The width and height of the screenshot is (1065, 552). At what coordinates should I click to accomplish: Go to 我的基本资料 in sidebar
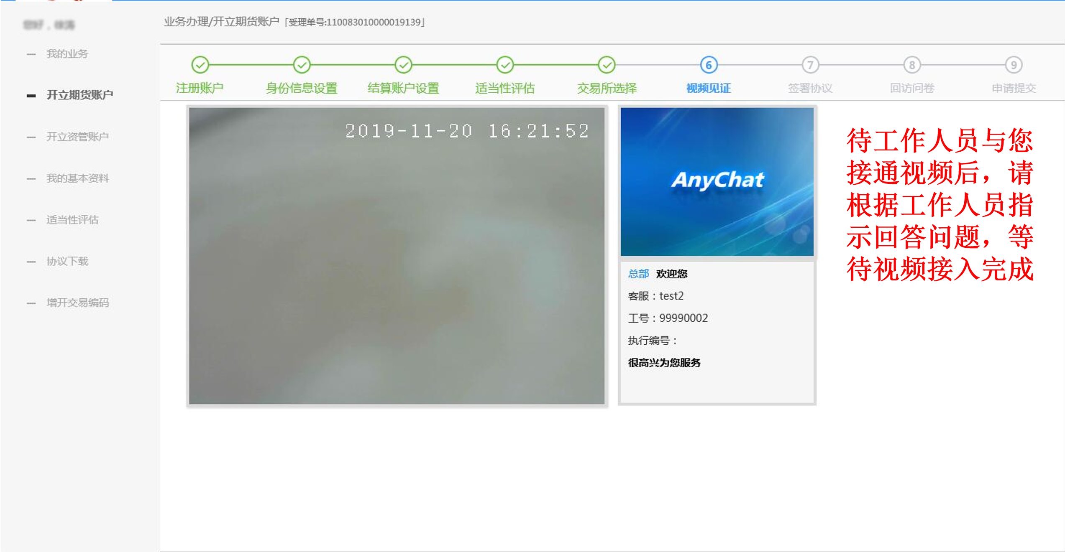click(x=77, y=178)
